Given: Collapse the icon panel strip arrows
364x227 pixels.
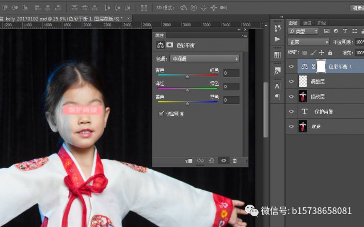Looking at the screenshot, I should [281, 17].
